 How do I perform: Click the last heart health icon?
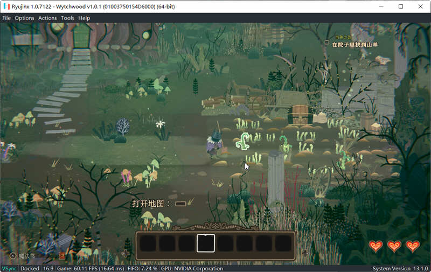(x=413, y=246)
